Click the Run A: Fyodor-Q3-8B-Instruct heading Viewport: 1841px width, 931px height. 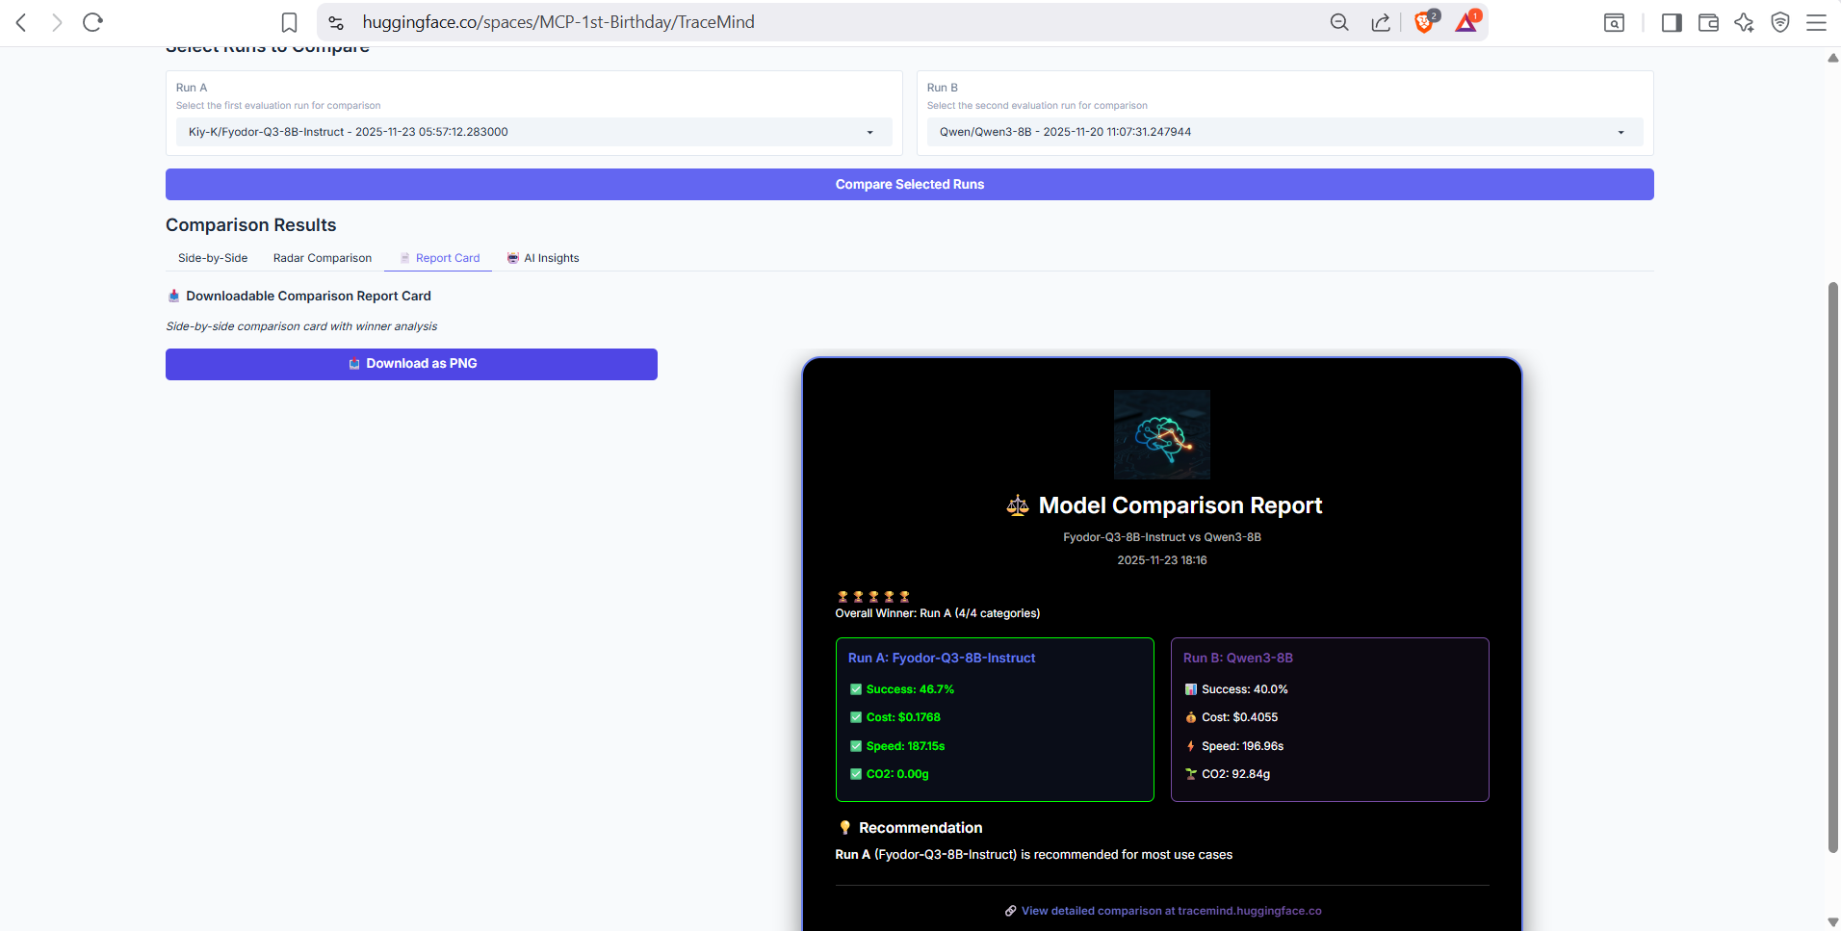(942, 659)
